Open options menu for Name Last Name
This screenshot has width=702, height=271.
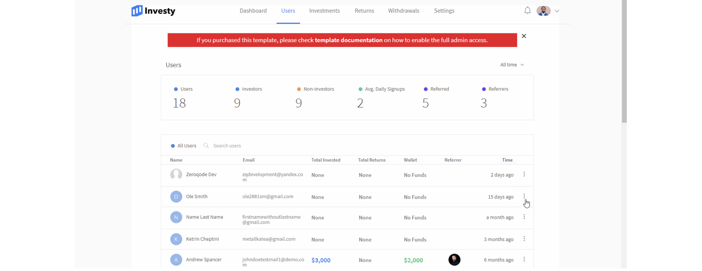[x=524, y=217]
